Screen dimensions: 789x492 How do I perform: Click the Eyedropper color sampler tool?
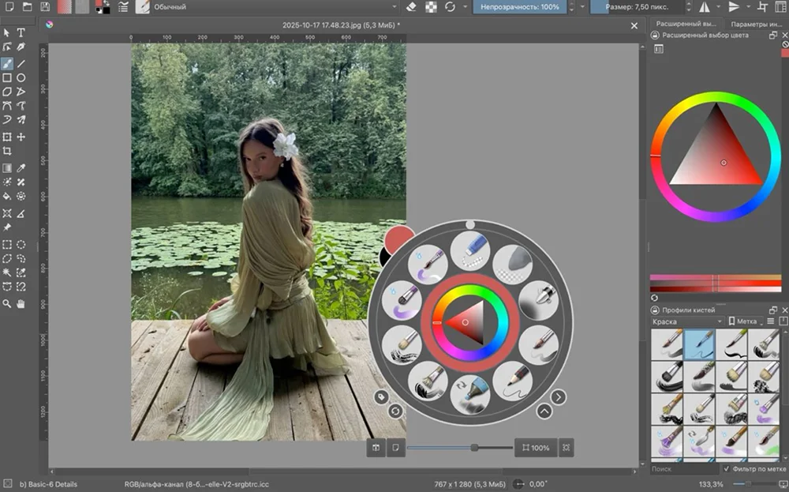click(21, 168)
